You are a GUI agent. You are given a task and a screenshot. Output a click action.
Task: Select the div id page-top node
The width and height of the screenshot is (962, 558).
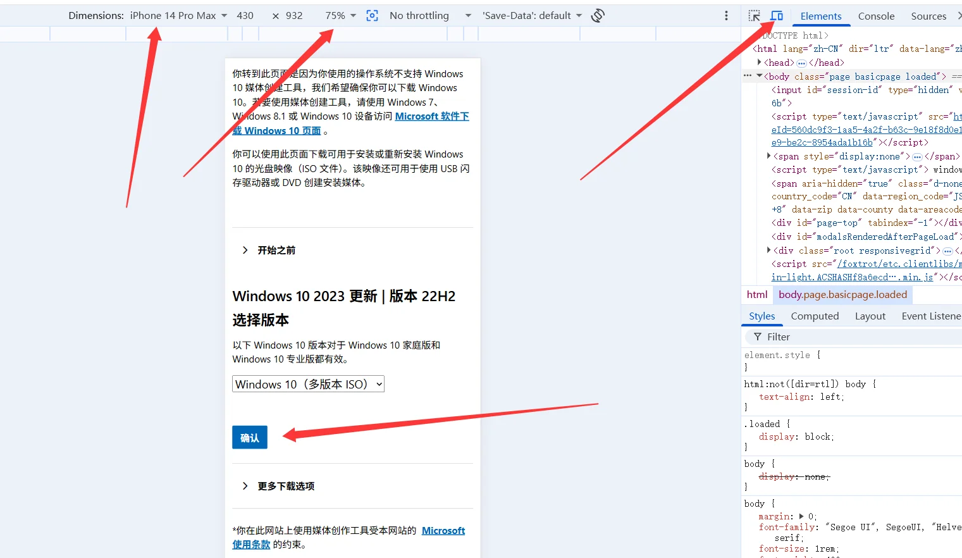tap(865, 223)
